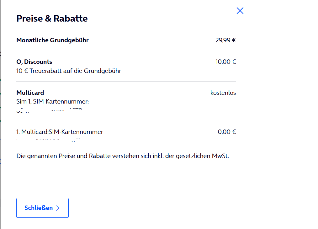
Task: Click the chevron arrow inside Schließen button
Action: (x=58, y=208)
